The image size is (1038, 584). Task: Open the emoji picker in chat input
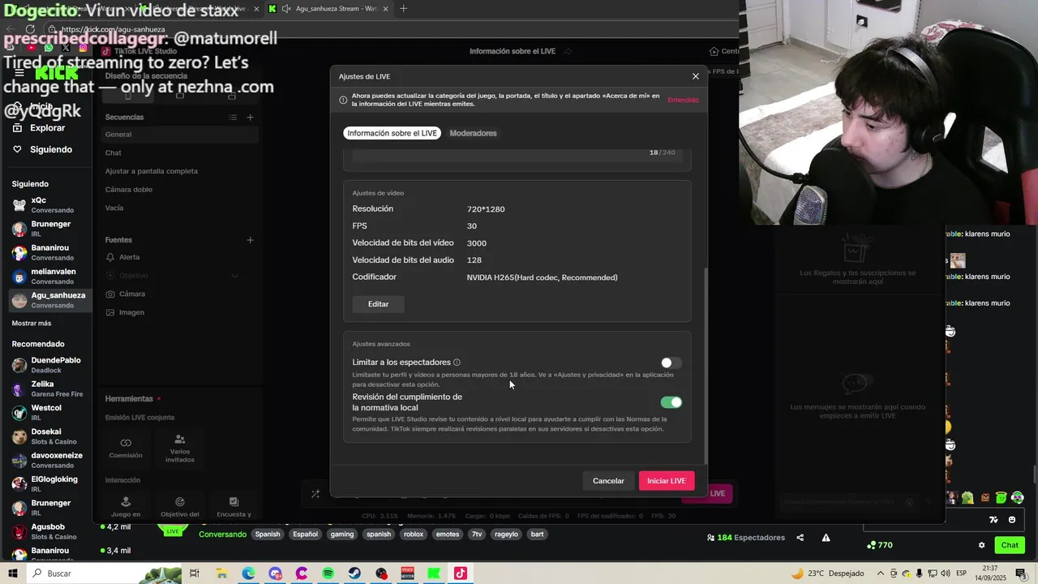click(1012, 520)
